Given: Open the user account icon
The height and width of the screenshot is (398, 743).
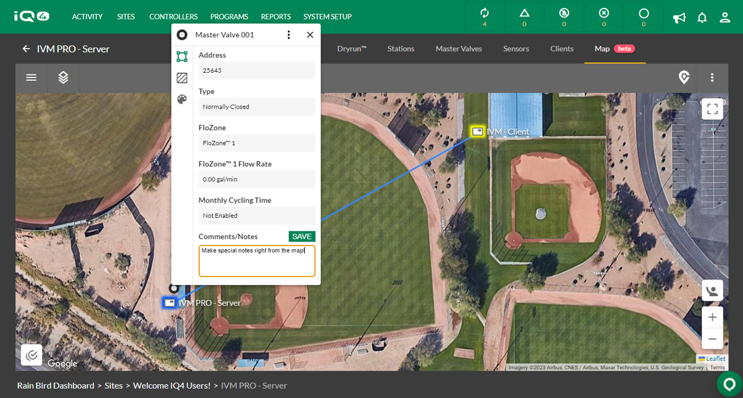Looking at the screenshot, I should [725, 18].
